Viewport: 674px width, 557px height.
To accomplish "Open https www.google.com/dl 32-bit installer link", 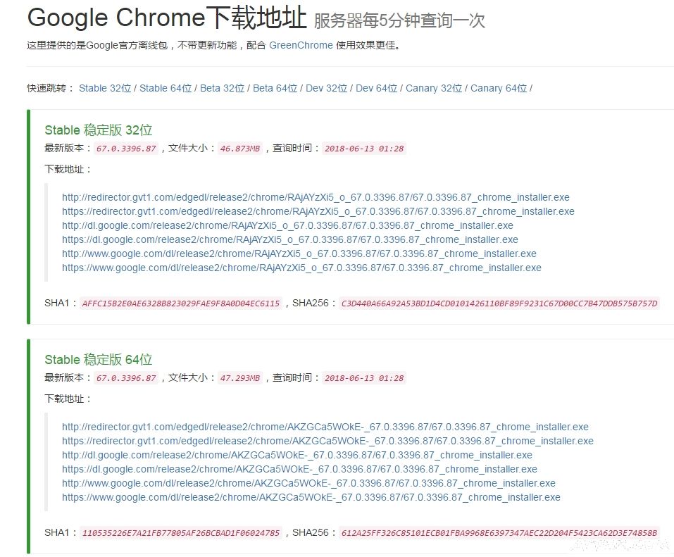I will pos(301,268).
